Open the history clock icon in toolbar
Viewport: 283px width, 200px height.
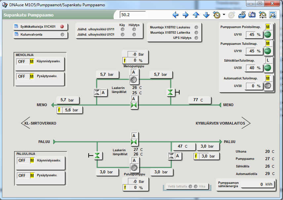217,15
